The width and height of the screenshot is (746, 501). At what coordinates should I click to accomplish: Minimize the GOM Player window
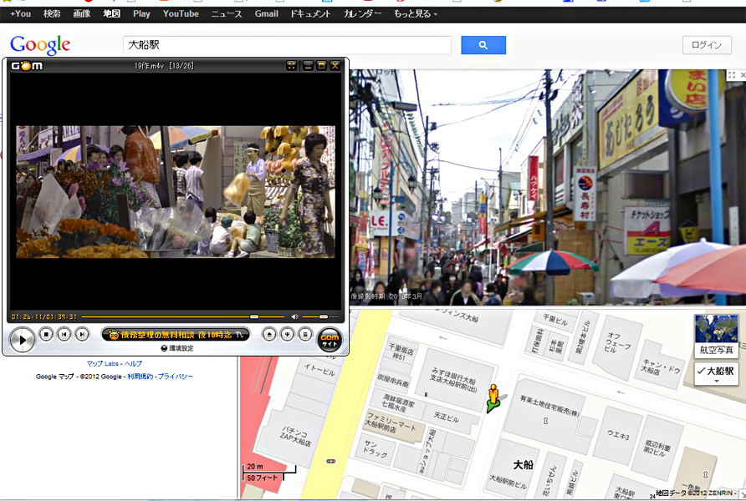(308, 65)
